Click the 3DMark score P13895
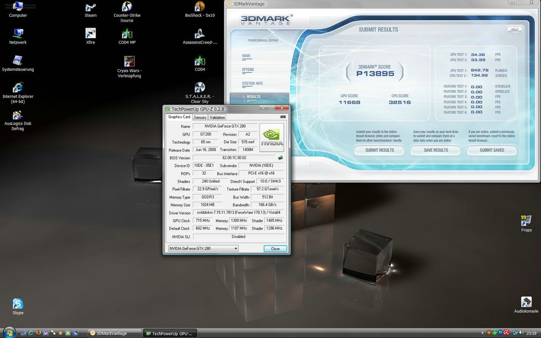The image size is (541, 338). 375,74
